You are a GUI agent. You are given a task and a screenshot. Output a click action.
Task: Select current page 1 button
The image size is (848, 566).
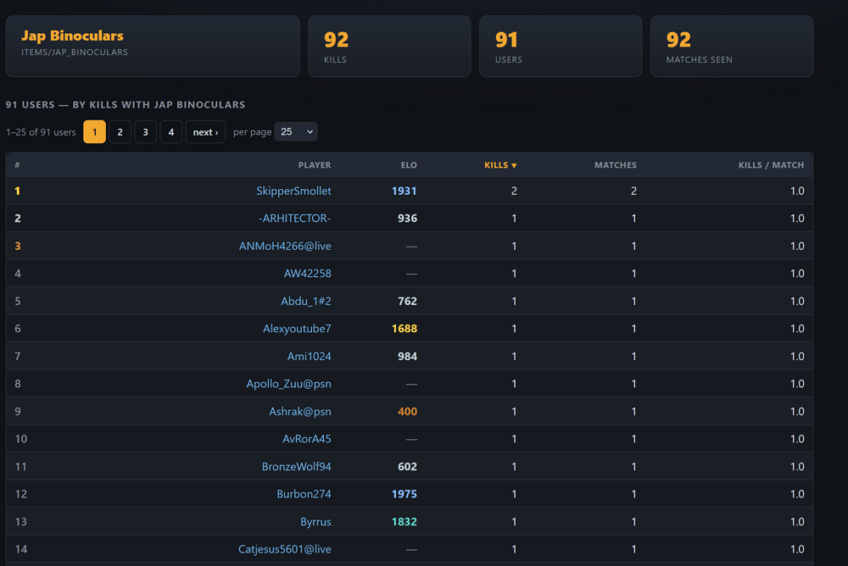(x=95, y=132)
